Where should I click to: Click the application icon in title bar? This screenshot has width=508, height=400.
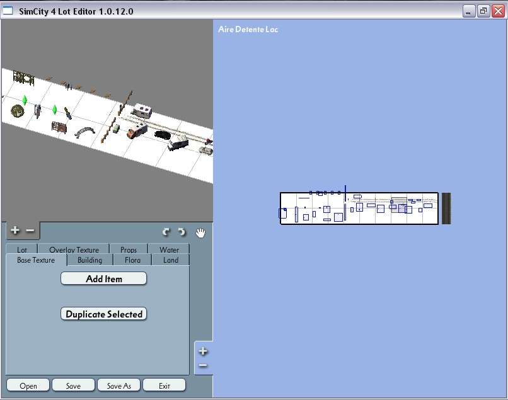[8, 11]
